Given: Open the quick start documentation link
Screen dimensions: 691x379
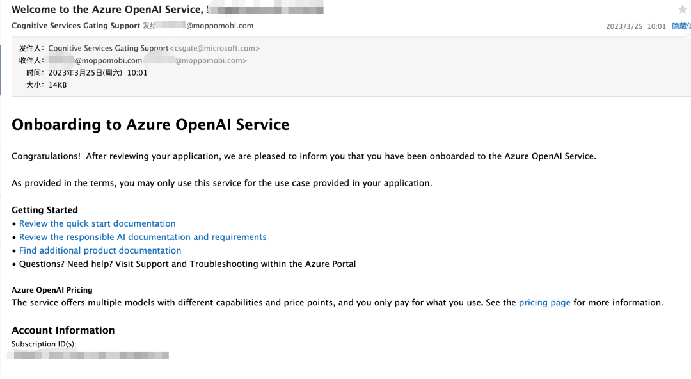Looking at the screenshot, I should 97,223.
